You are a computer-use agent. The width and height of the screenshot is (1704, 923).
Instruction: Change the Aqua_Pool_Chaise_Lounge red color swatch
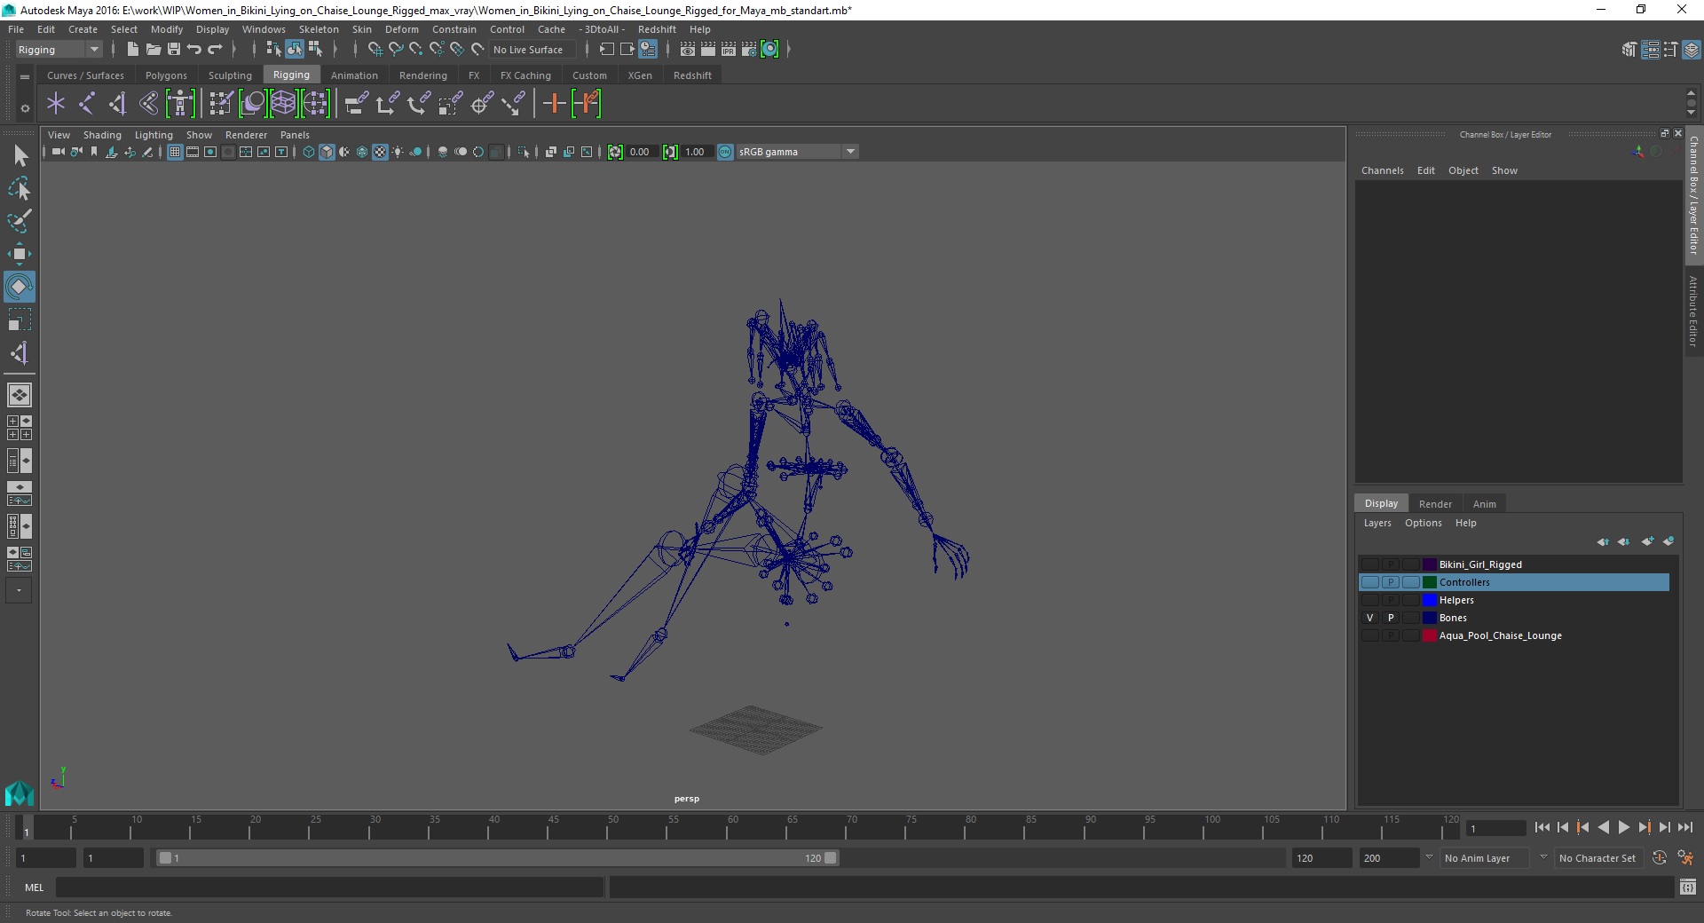(x=1430, y=635)
